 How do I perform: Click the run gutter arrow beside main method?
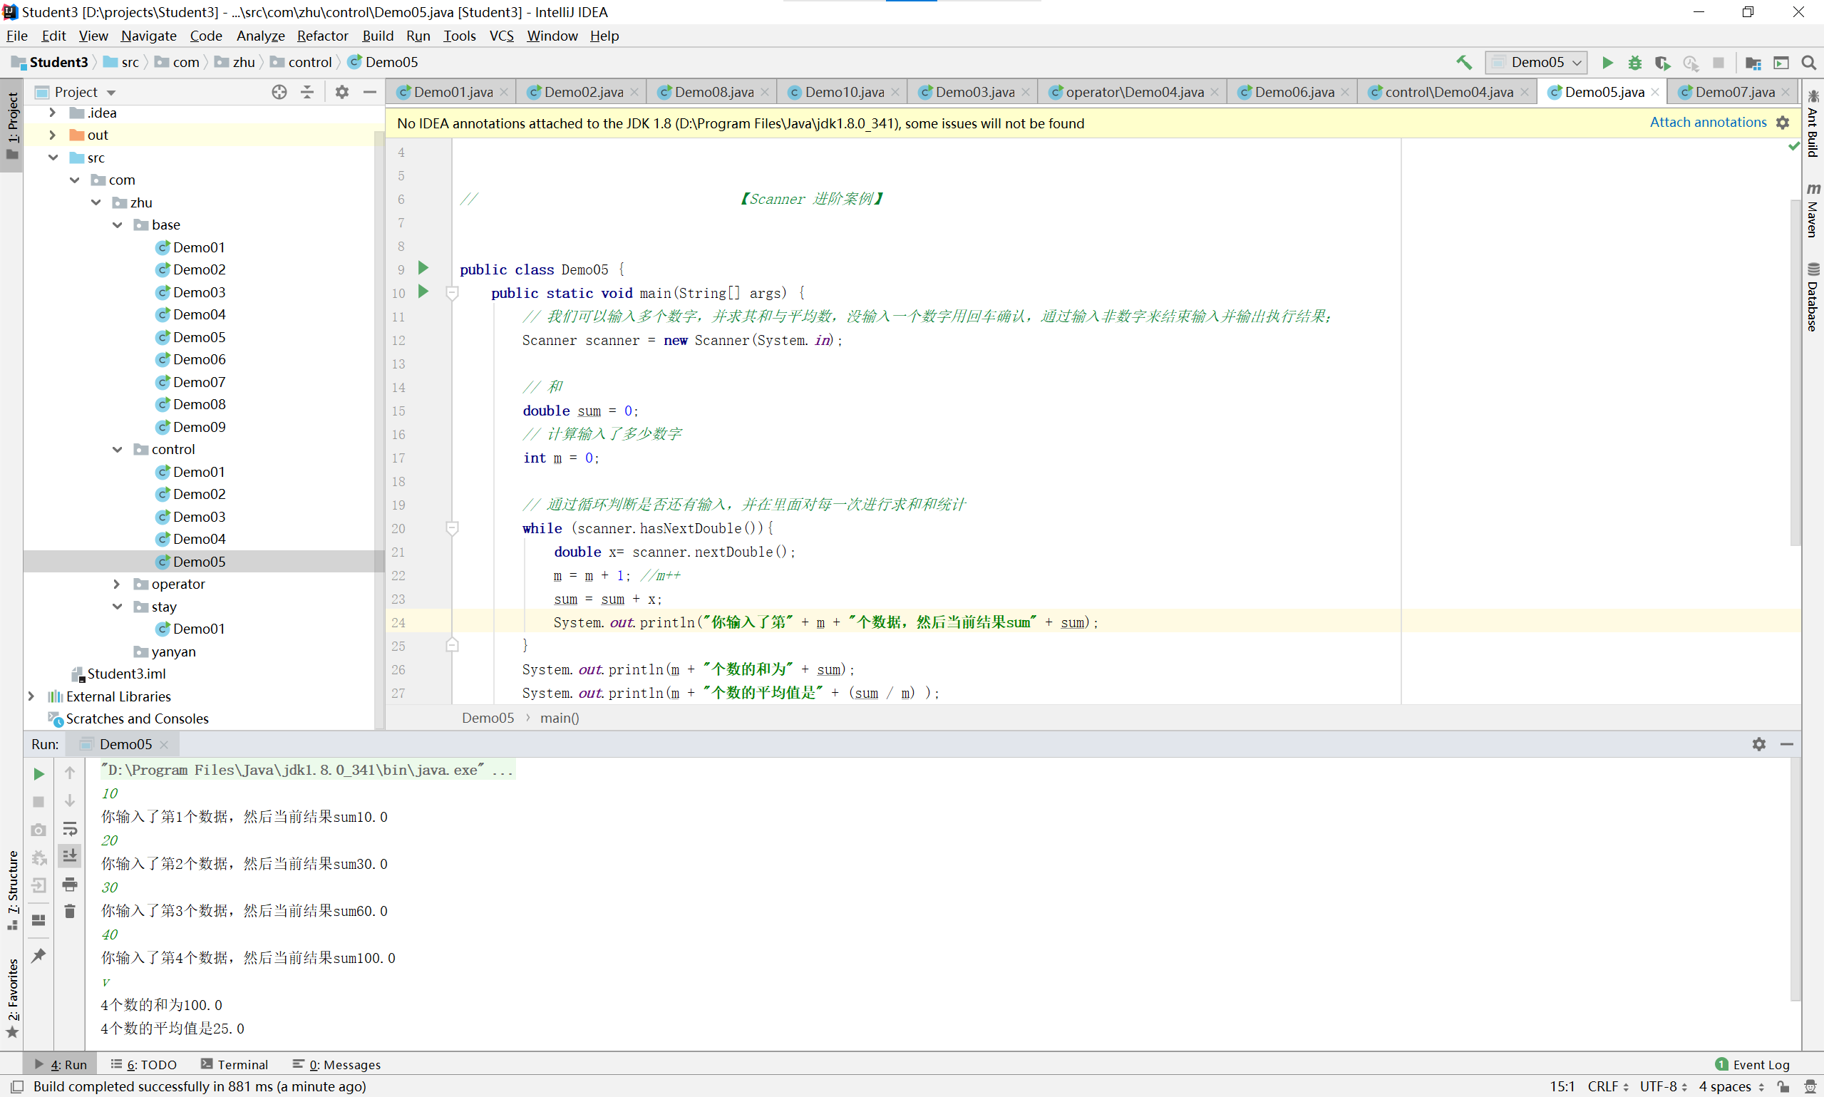coord(423,292)
